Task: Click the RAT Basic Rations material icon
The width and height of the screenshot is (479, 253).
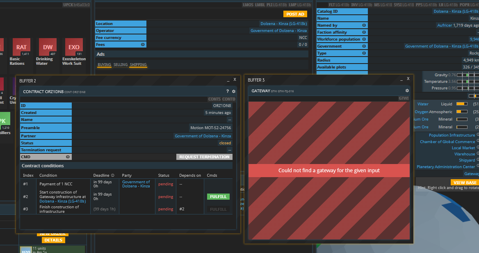Action: 21,47
